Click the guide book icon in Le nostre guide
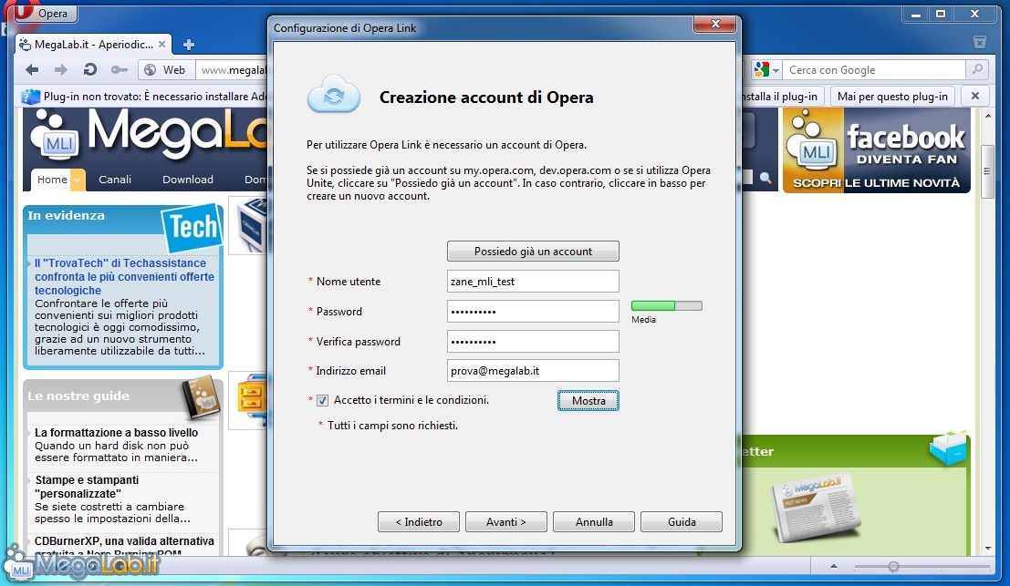 click(x=201, y=396)
